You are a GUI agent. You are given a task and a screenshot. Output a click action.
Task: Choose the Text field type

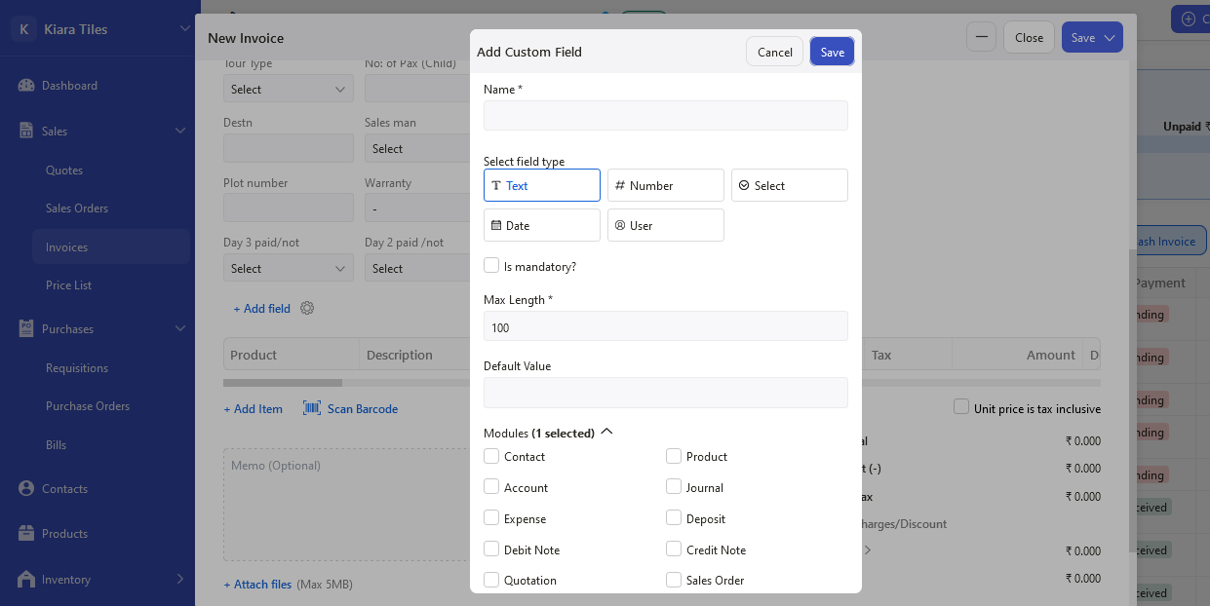542,185
